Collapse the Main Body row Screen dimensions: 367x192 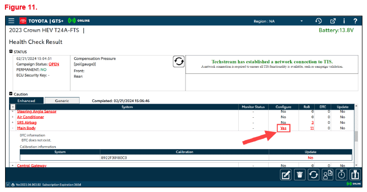[x=13, y=128]
